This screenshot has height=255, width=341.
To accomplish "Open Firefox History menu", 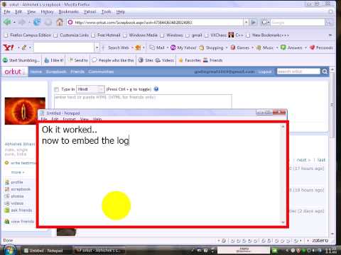I will pyautogui.click(x=47, y=11).
